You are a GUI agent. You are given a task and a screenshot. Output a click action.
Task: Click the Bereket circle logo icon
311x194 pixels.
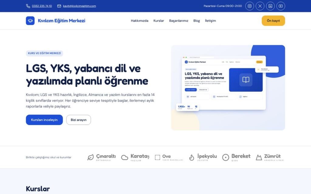(x=226, y=157)
